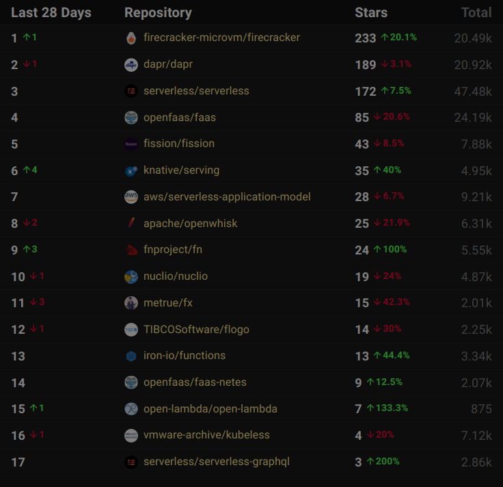This screenshot has width=503, height=487.
Task: Click the 40% increase for knative/serving
Action: pos(388,170)
